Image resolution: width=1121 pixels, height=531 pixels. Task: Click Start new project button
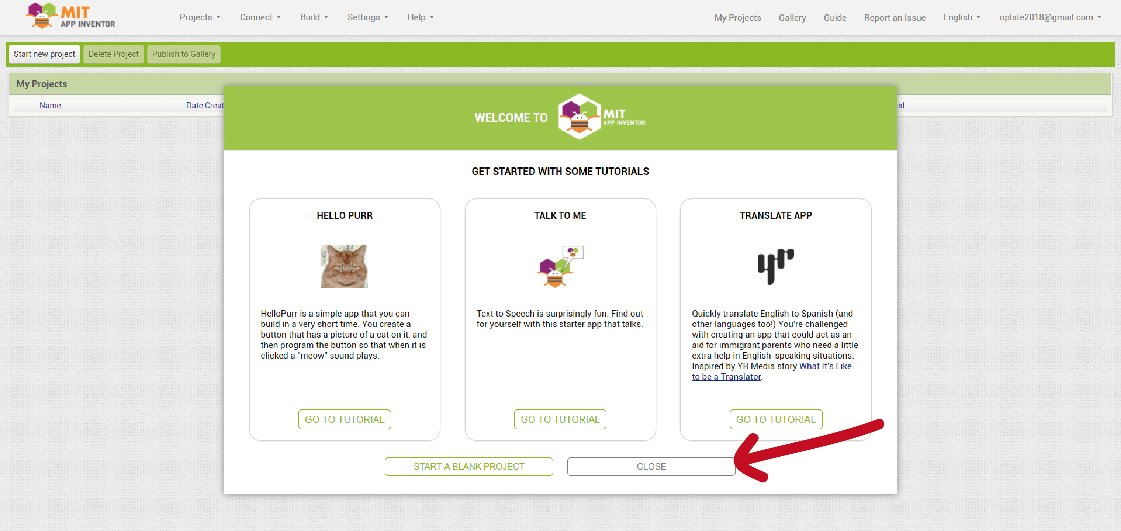44,54
